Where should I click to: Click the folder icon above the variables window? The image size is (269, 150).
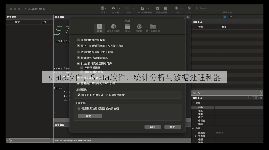(x=230, y=17)
